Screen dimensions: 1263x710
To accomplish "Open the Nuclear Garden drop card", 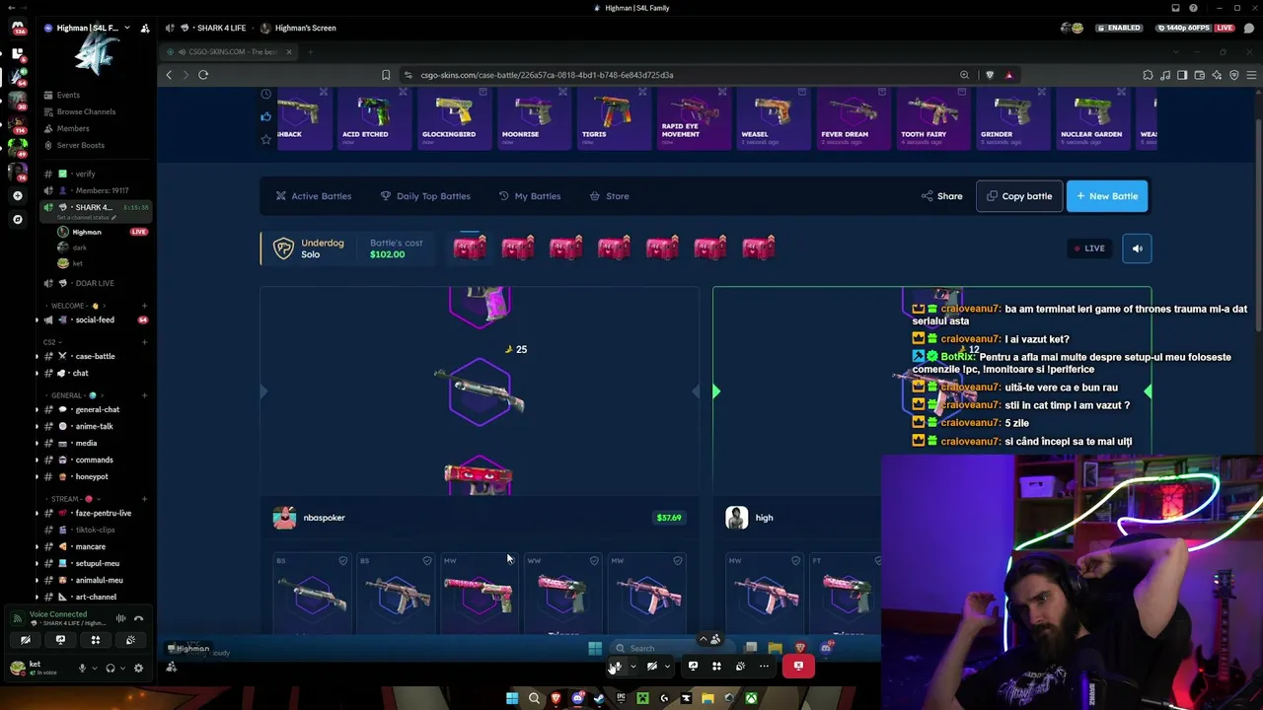I will (1091, 117).
